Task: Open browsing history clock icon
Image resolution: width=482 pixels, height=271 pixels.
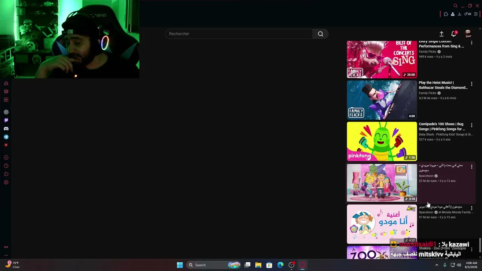Action: (6, 166)
